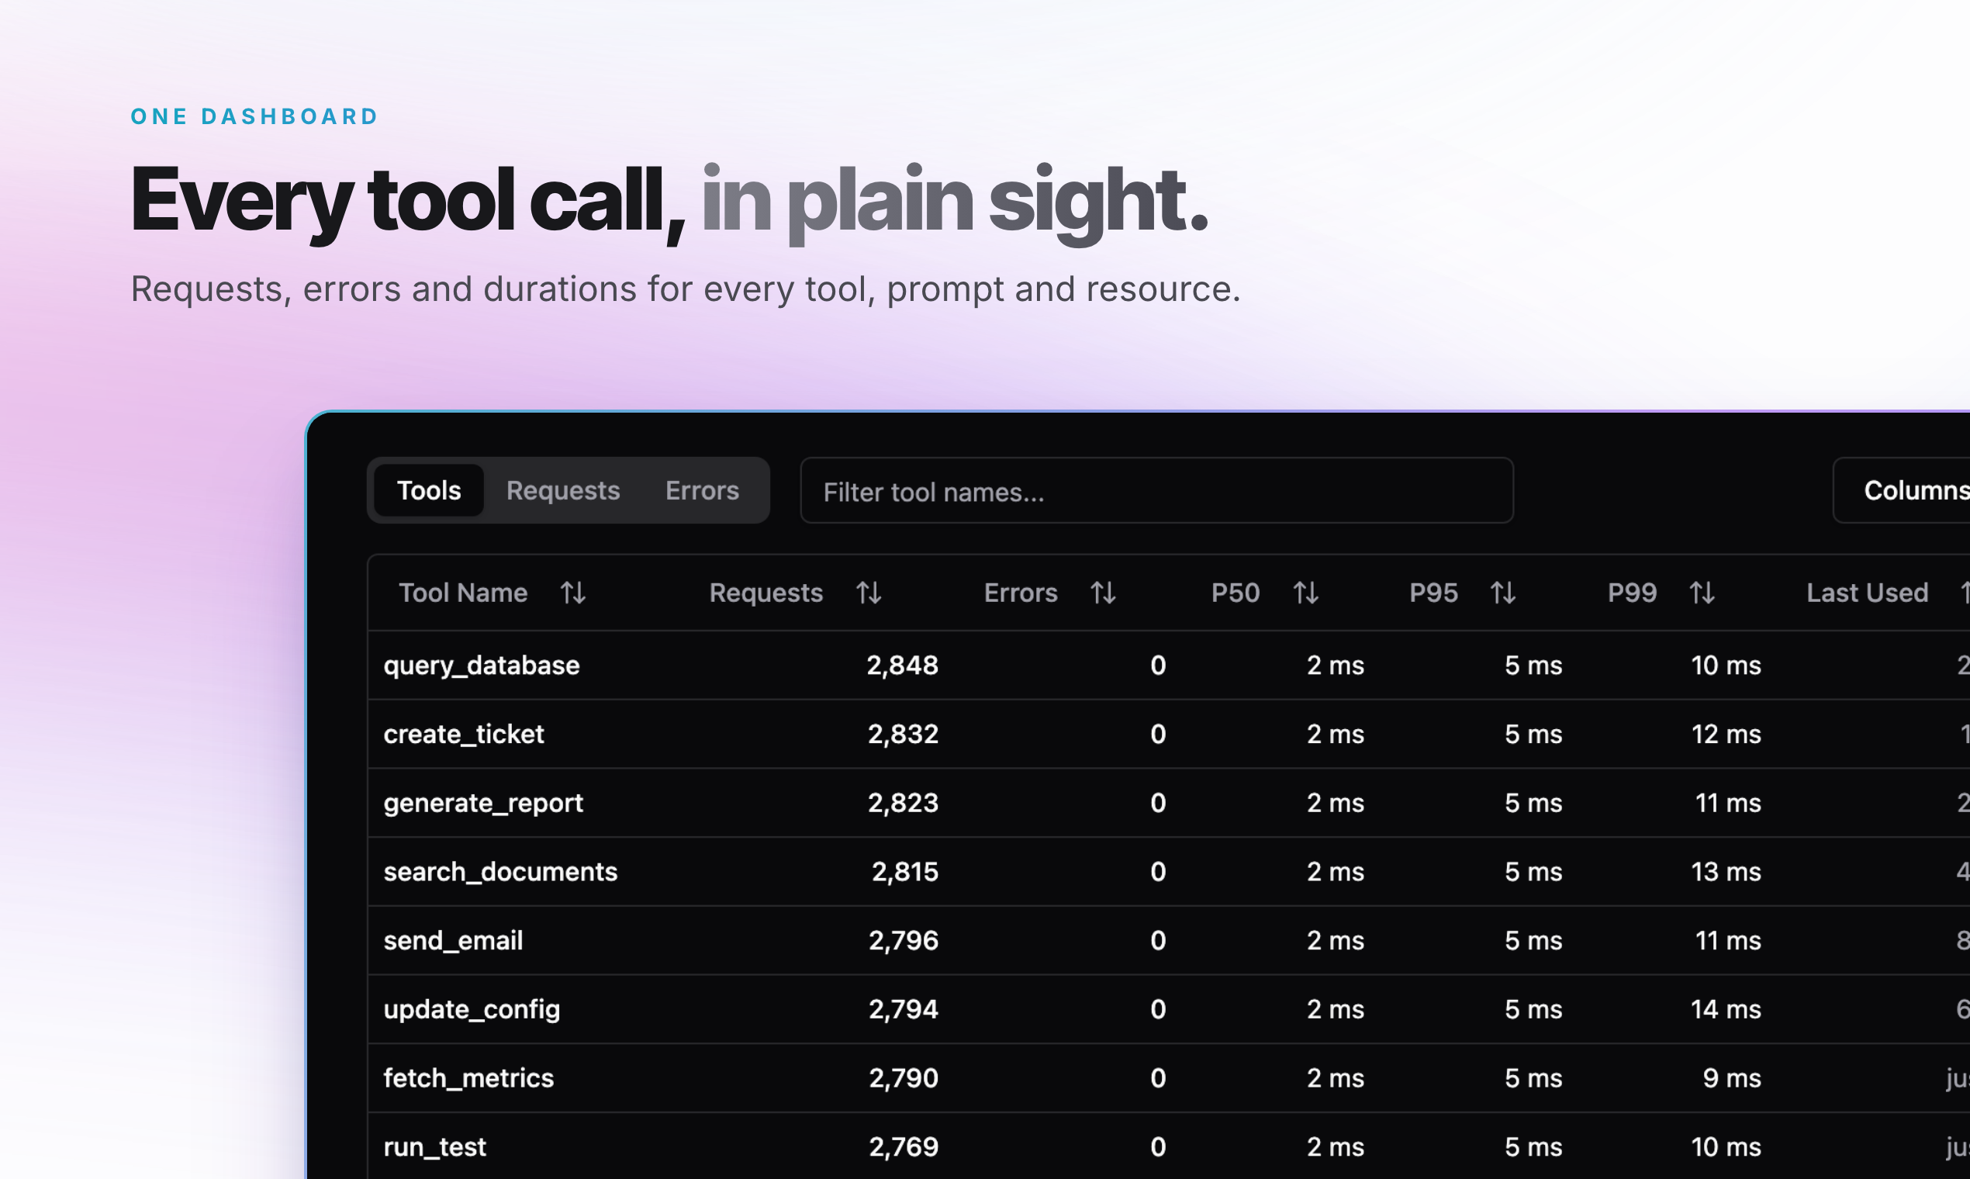The height and width of the screenshot is (1179, 1970).
Task: Click the 13 ms P99 for search_documents
Action: pyautogui.click(x=1726, y=872)
